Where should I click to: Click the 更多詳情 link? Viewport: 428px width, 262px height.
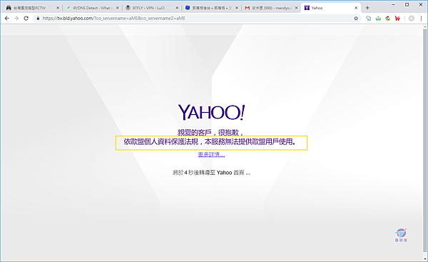point(211,154)
